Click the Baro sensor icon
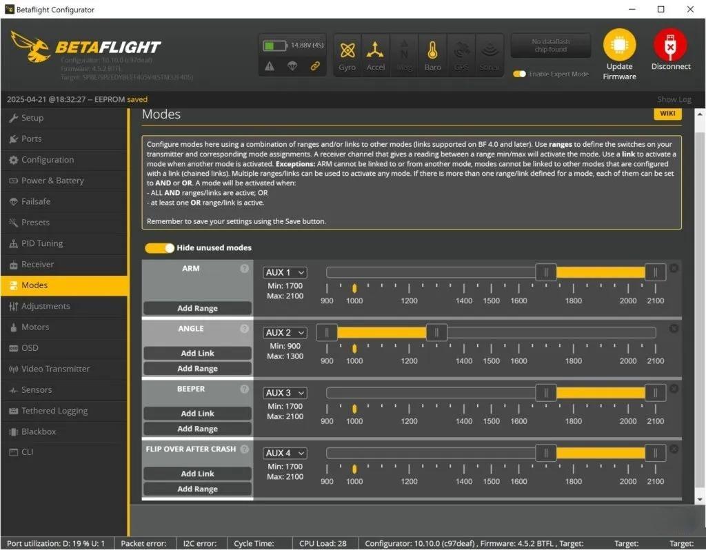Screen dimensions: 706x550 [x=432, y=50]
